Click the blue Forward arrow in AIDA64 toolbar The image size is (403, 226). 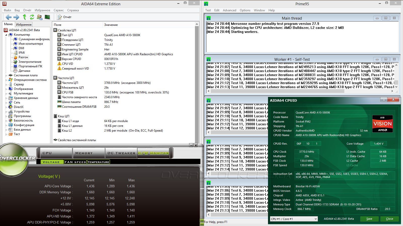(16, 17)
